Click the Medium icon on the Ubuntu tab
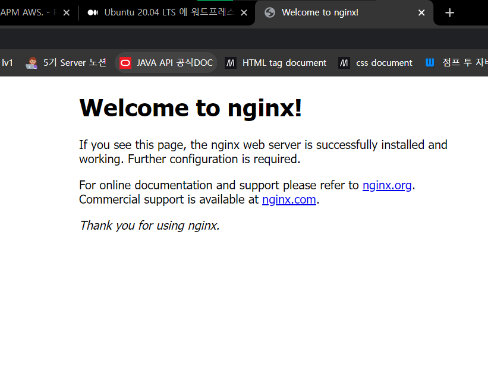 coord(93,12)
